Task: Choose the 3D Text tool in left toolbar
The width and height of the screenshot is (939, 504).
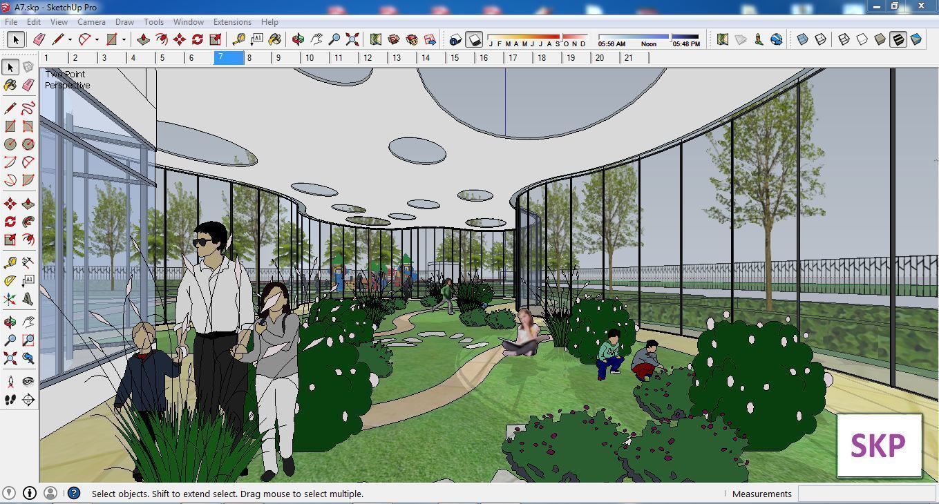Action: [x=28, y=299]
